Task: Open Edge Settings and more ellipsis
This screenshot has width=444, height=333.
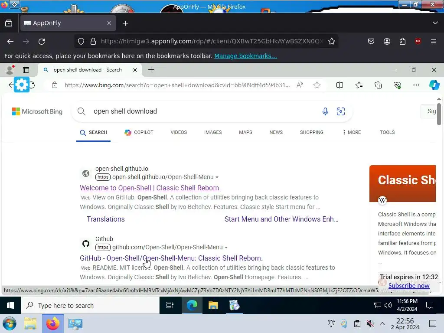Action: click(416, 85)
